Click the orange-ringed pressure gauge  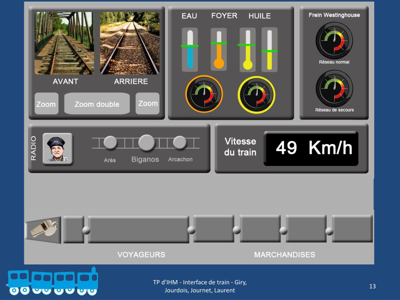204,94
